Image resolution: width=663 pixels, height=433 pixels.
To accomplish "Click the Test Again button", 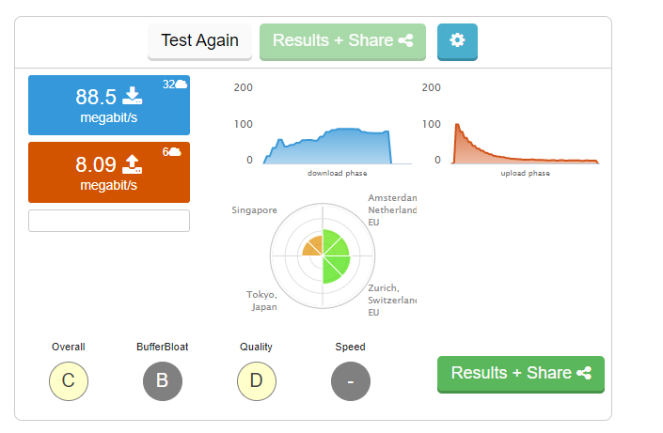I will 199,41.
